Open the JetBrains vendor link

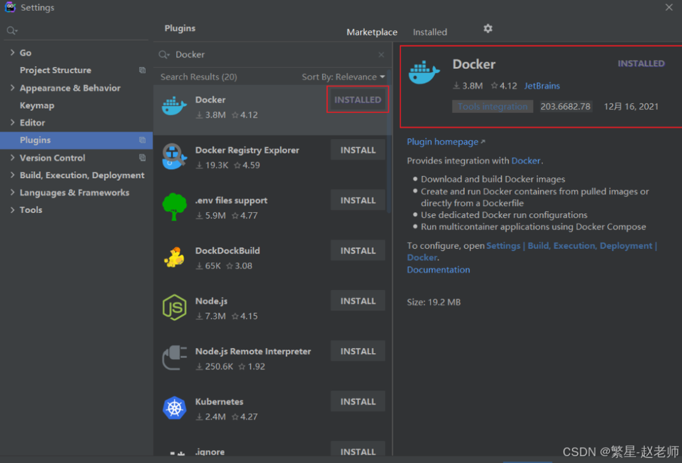coord(542,86)
